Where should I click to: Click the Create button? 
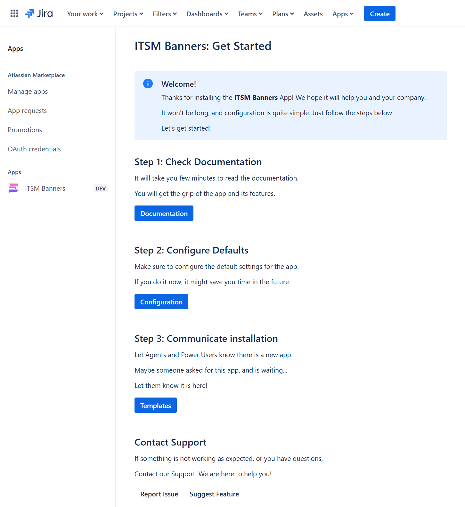(380, 13)
